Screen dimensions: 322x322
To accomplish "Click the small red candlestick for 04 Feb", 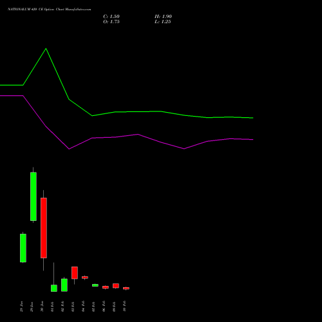I will [x=85, y=278].
